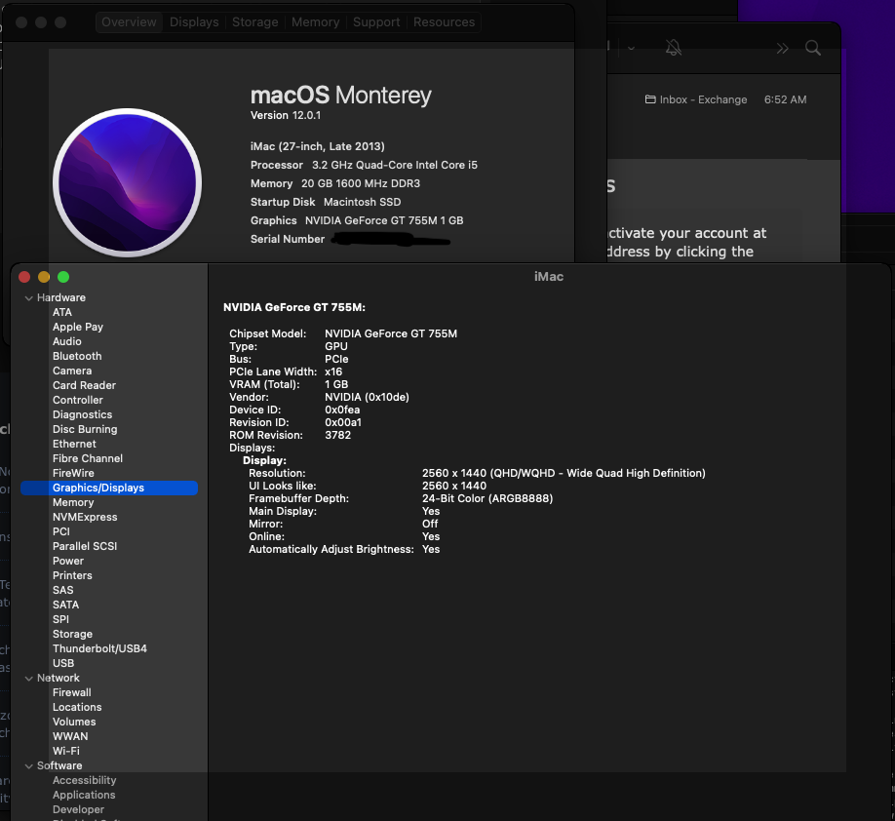Click the Device ID value 0x0fea
This screenshot has width=895, height=821.
coord(342,410)
